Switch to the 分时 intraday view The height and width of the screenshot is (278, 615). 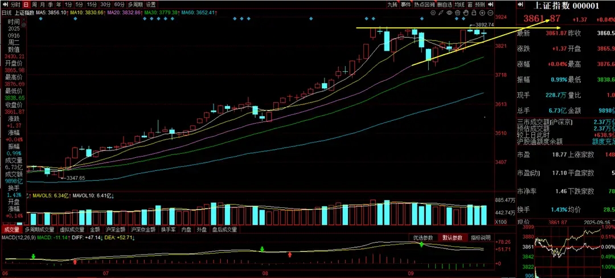point(15,4)
